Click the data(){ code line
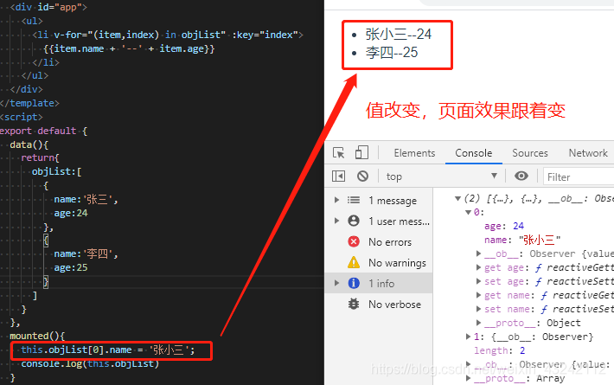This screenshot has height=385, width=614. pyautogui.click(x=29, y=144)
